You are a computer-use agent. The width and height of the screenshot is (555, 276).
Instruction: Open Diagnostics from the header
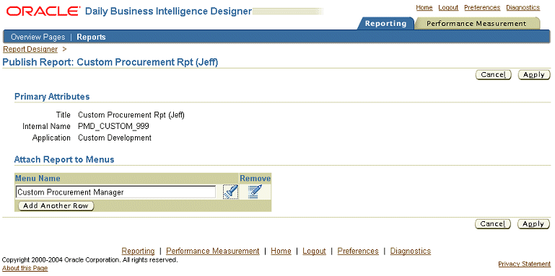pos(523,7)
